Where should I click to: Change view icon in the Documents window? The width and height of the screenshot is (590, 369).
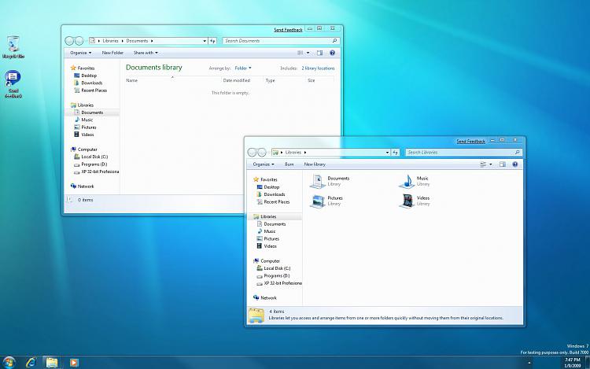coord(301,53)
